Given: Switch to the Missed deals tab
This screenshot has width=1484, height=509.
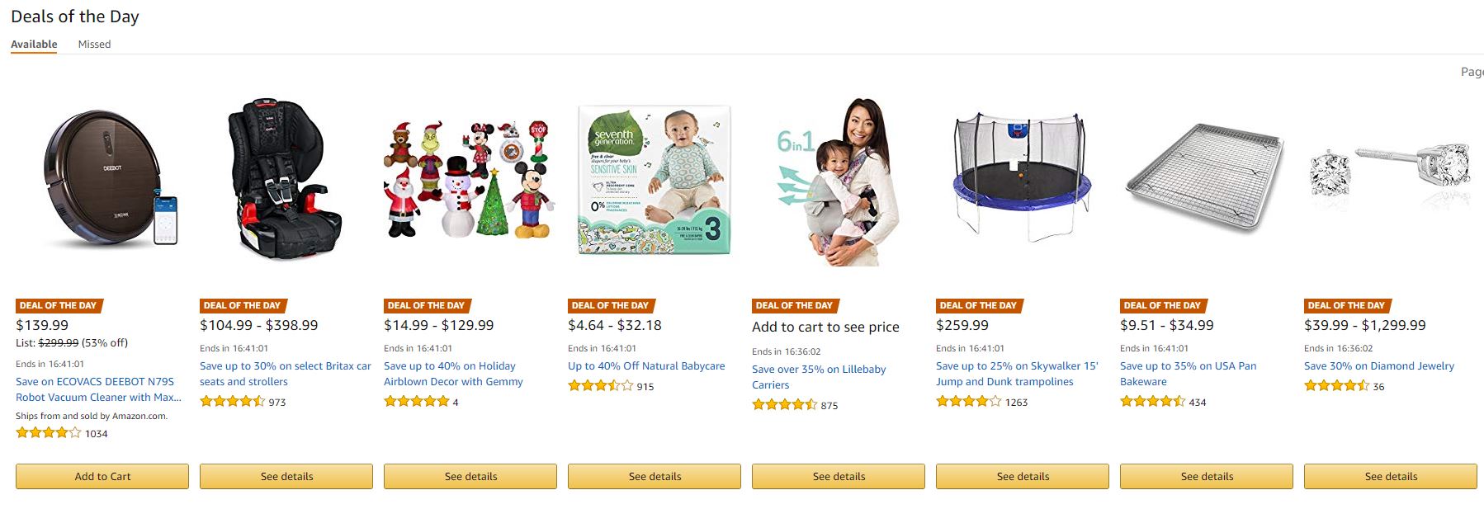Looking at the screenshot, I should pos(94,45).
